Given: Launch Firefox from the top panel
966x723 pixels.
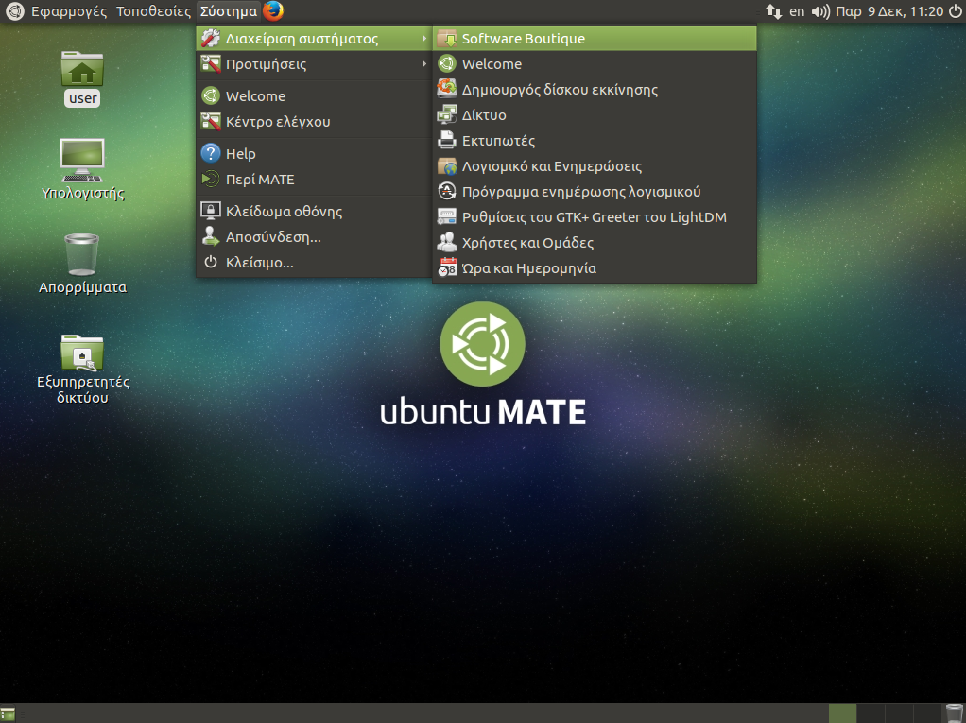Looking at the screenshot, I should click(x=273, y=11).
